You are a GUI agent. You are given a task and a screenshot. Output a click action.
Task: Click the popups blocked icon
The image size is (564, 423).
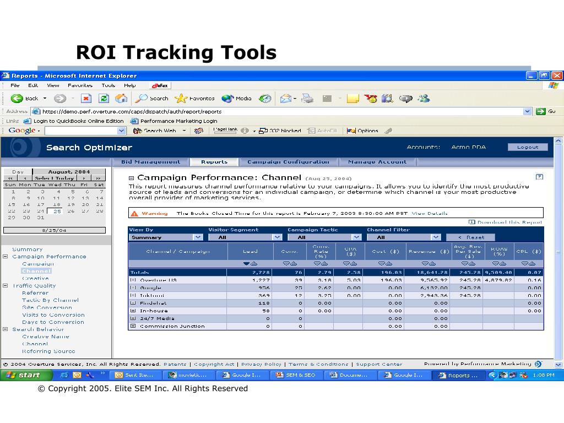pos(263,131)
